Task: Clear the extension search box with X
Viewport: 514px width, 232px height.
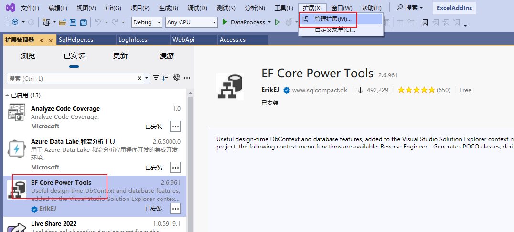Action: (139, 78)
